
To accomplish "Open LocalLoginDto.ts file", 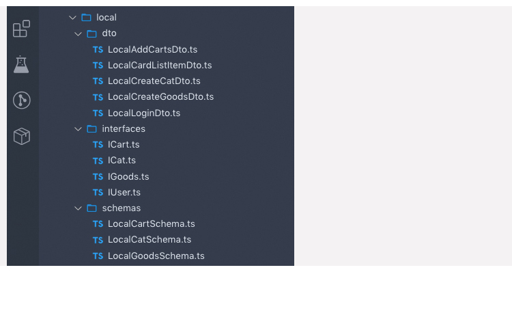I will point(144,113).
